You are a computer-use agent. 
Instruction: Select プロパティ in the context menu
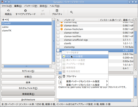coord(85,76)
